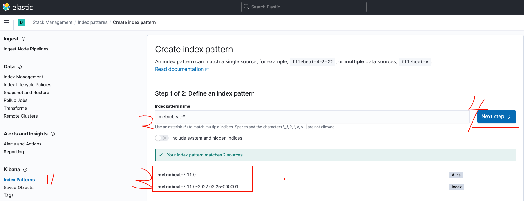Open Index Lifecycle Policies

27,85
